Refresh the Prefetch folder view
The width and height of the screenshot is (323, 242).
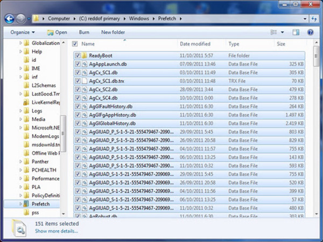coord(314,19)
